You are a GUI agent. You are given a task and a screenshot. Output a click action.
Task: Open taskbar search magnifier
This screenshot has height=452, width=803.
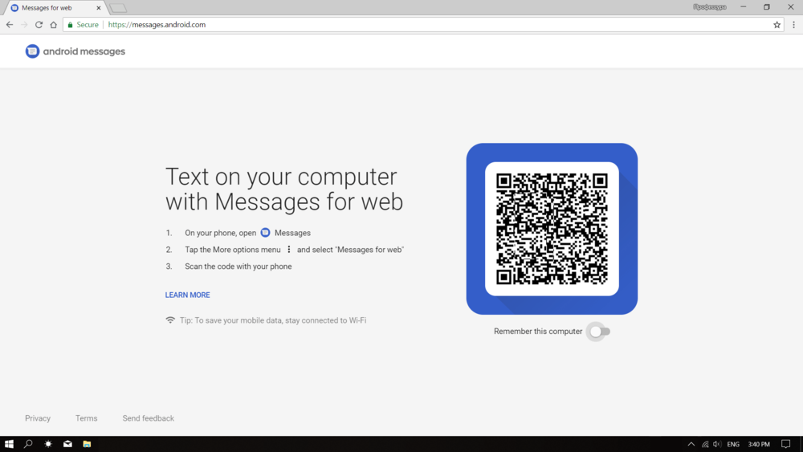(x=28, y=444)
